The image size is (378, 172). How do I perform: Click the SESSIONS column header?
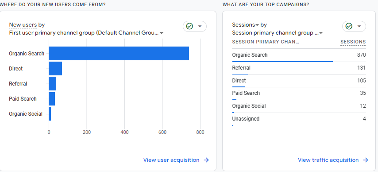click(x=353, y=42)
